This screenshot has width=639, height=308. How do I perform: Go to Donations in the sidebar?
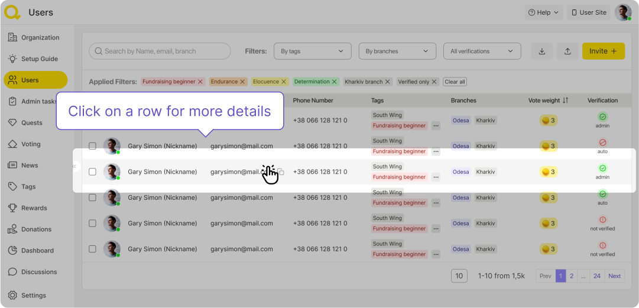point(36,229)
